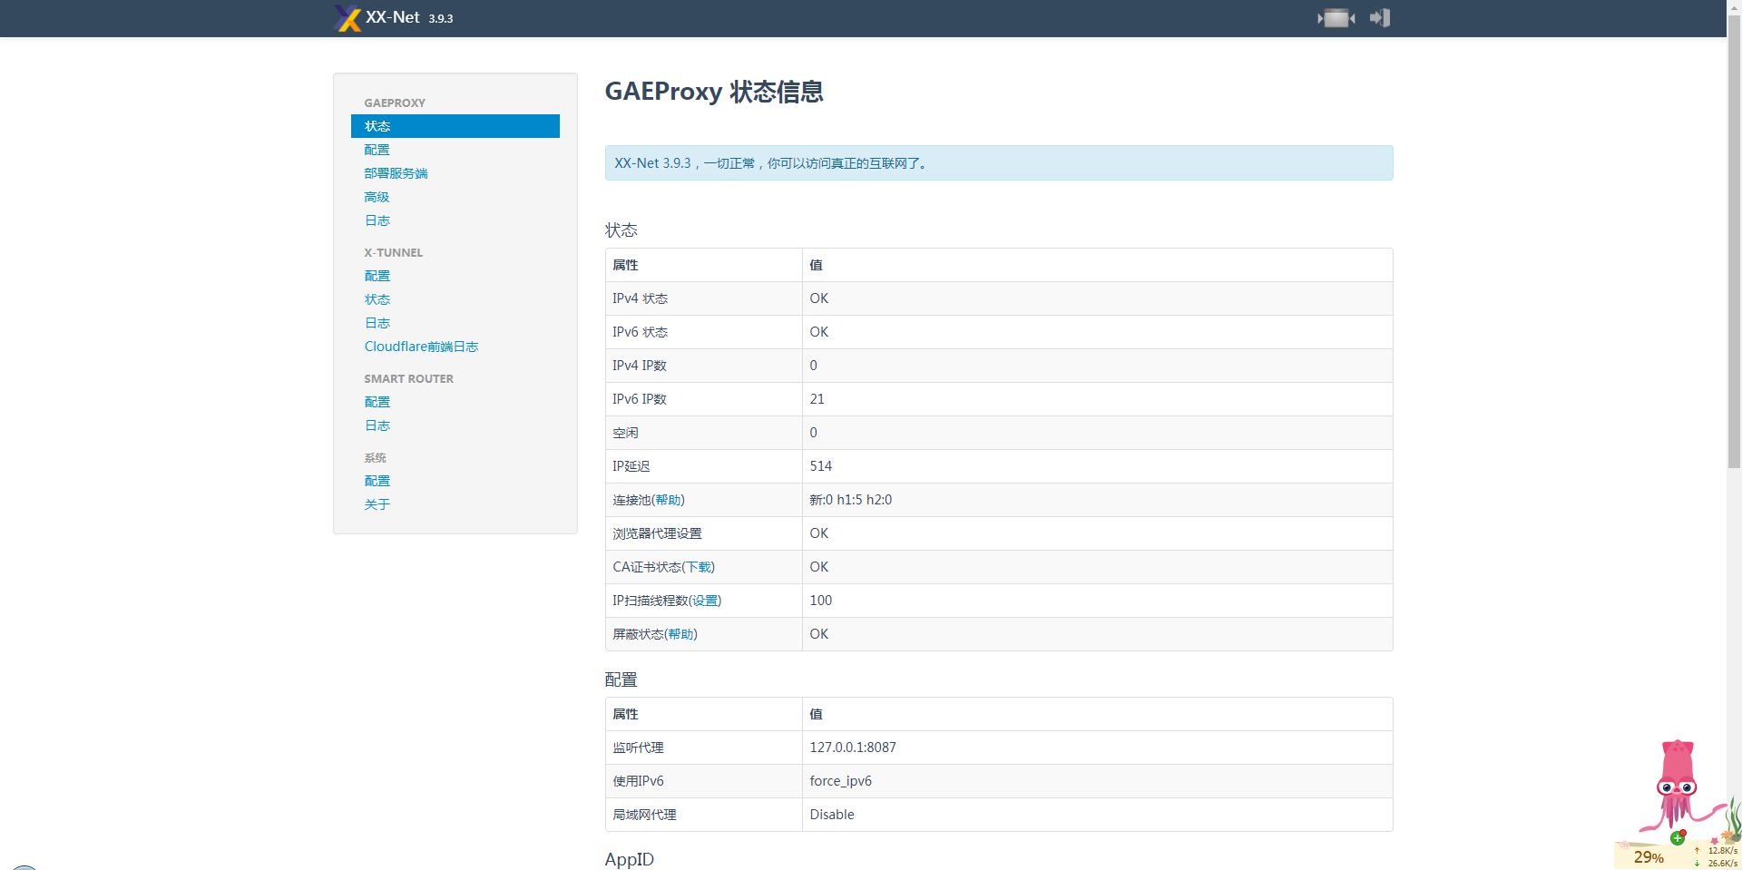1742x870 pixels.
Task: Click the 29% progress indicator
Action: pyautogui.click(x=1648, y=856)
